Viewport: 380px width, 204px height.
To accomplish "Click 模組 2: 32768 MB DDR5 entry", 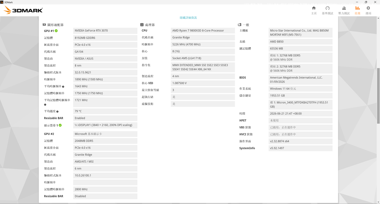I will 300,68.
